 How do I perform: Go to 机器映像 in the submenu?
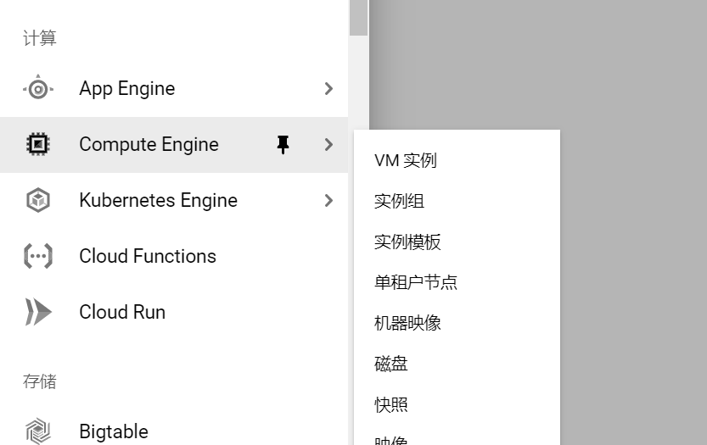click(407, 323)
